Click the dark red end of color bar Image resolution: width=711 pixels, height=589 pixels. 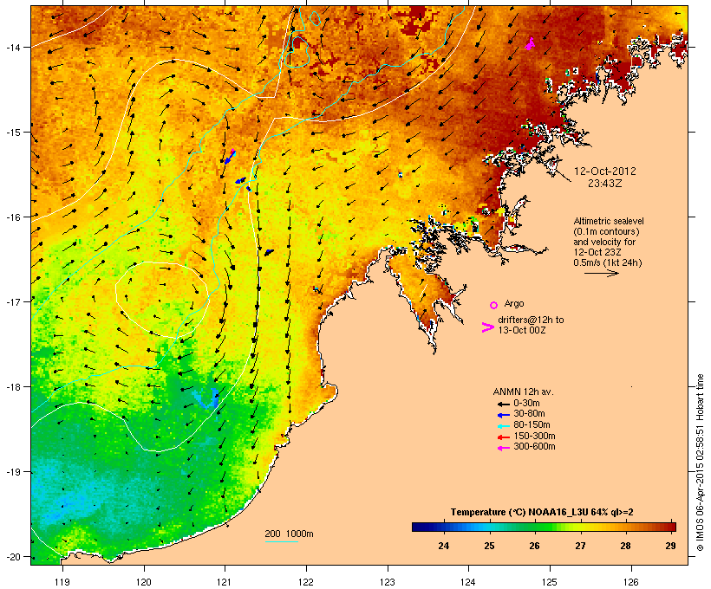[x=672, y=527]
